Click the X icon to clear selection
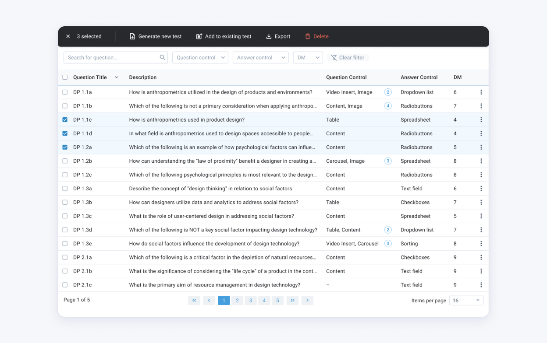 pos(68,36)
